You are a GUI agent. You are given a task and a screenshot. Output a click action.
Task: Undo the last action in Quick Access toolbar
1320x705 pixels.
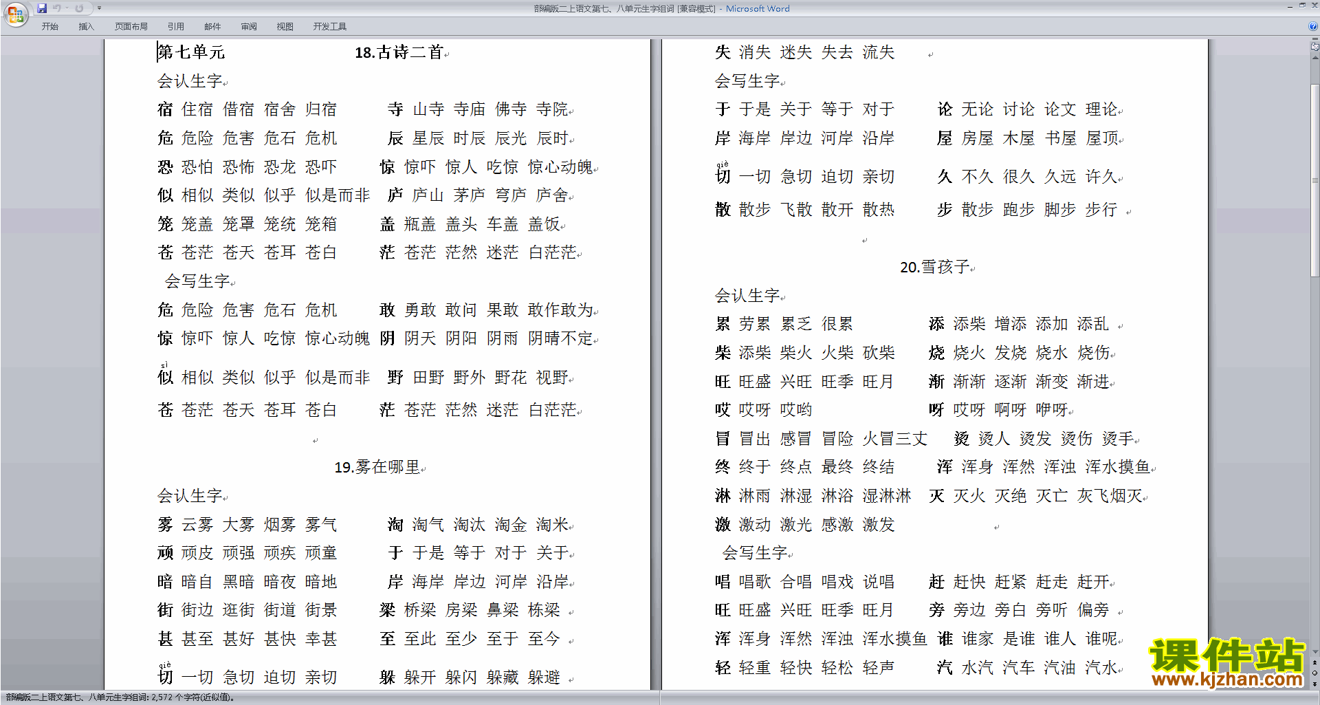coord(57,8)
